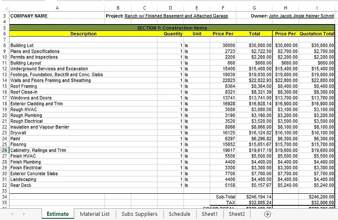
Task: Select the Roof Close-In cell
Action: [x=83, y=92]
